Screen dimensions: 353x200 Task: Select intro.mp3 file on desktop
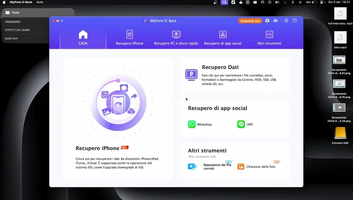[x=340, y=37]
